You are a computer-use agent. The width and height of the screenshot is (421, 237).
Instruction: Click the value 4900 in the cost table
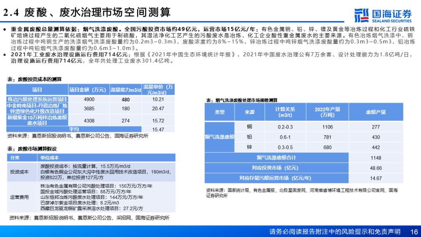click(x=89, y=99)
